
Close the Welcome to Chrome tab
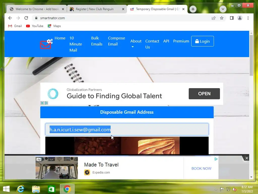[x=63, y=9]
